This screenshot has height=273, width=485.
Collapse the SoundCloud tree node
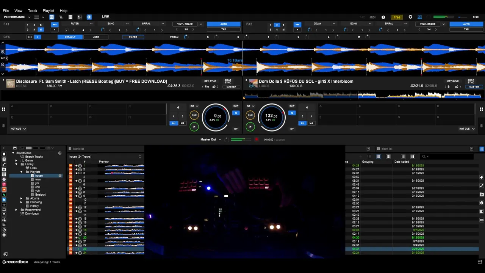[x=13, y=153]
